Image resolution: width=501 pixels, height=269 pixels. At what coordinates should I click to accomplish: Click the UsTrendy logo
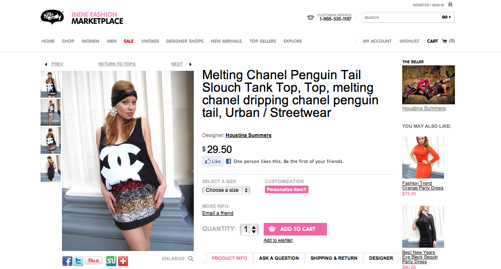[52, 17]
